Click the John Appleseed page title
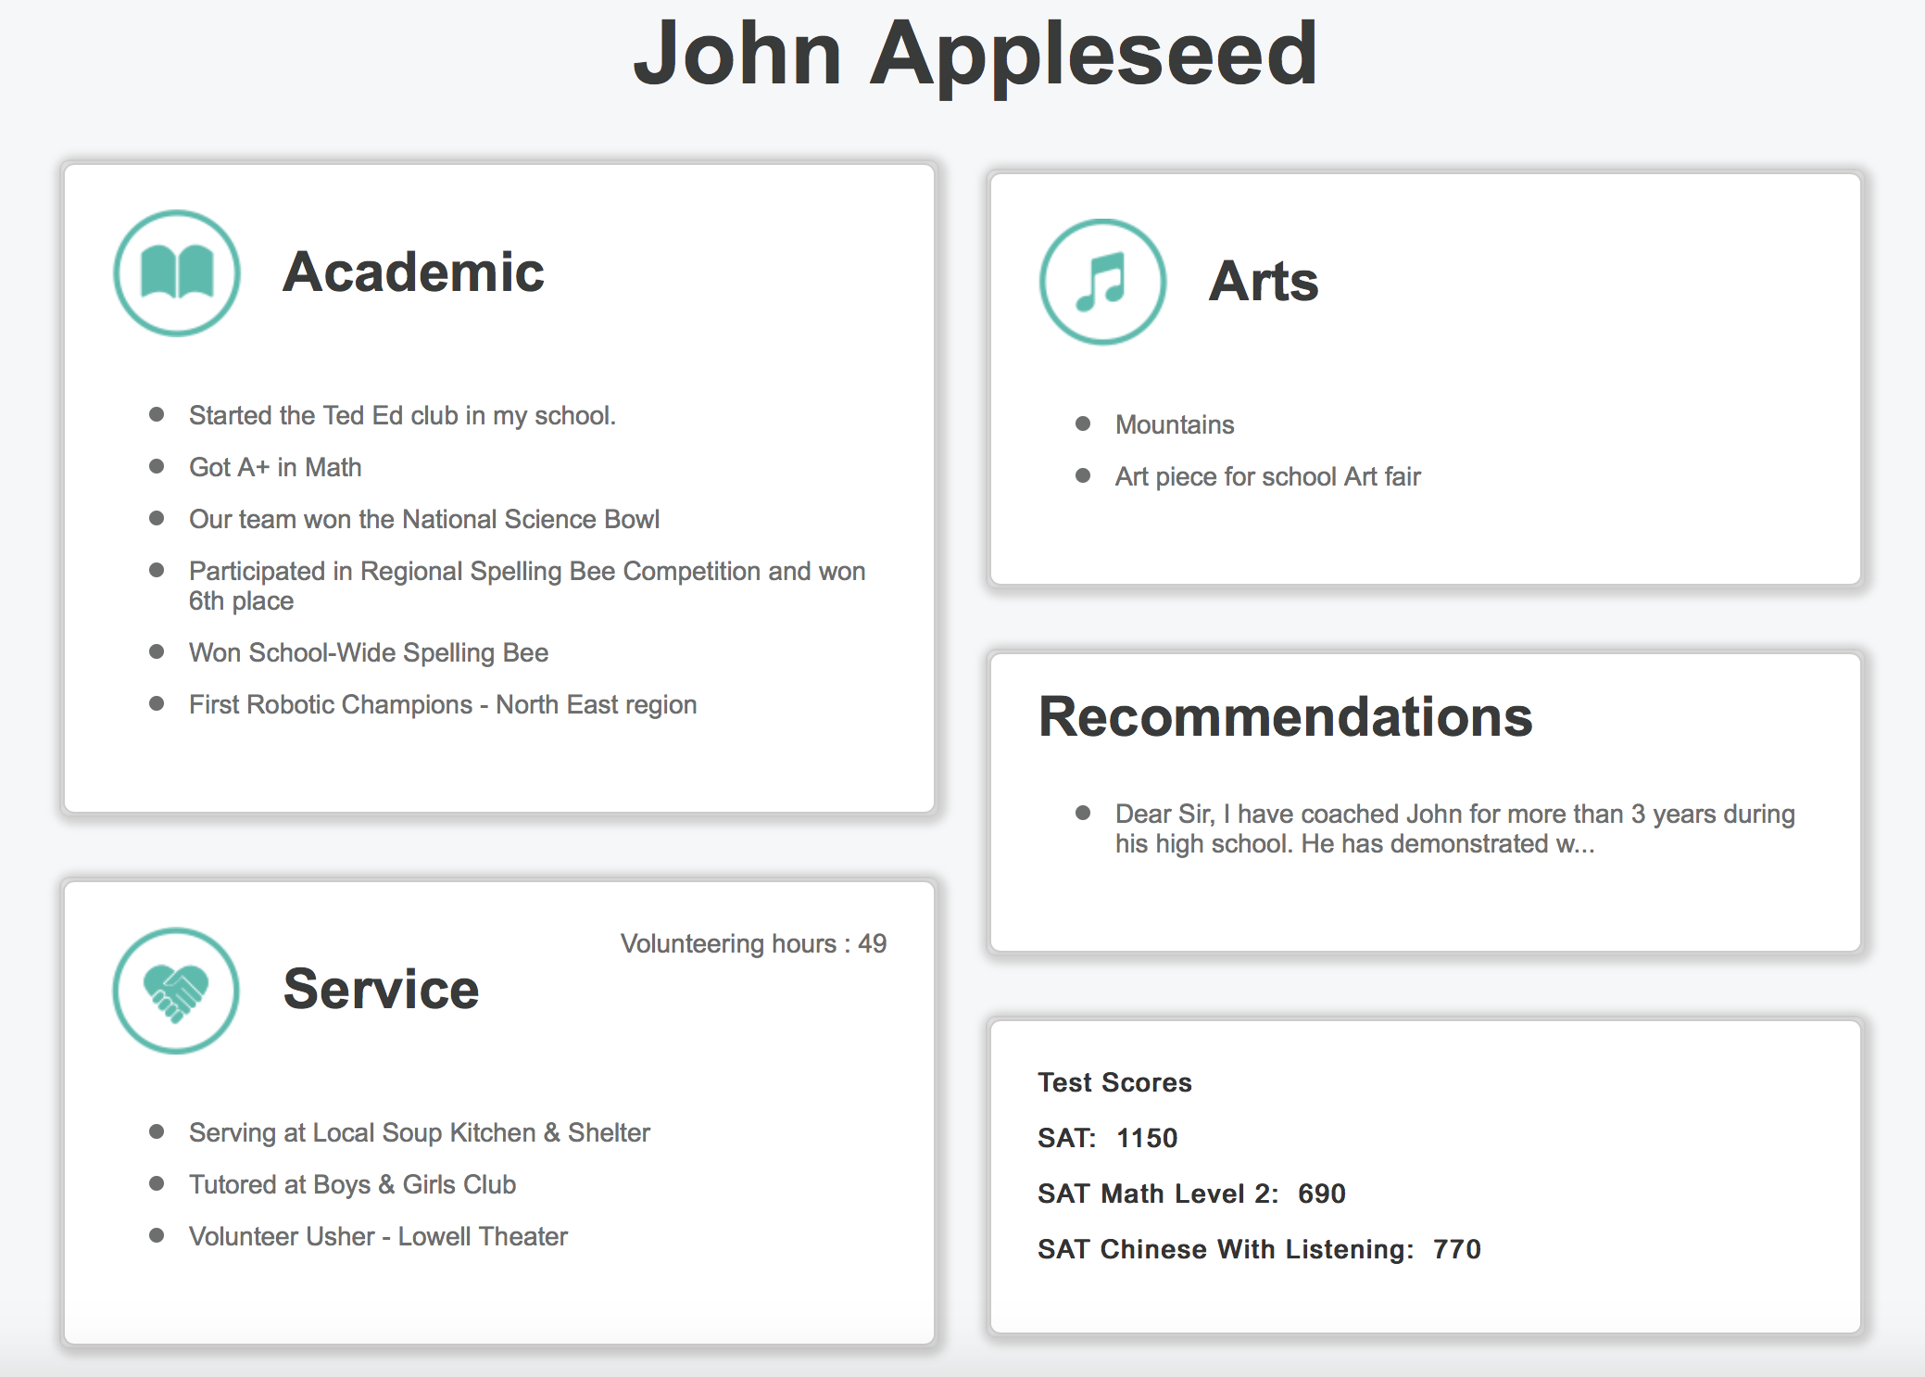 [975, 54]
